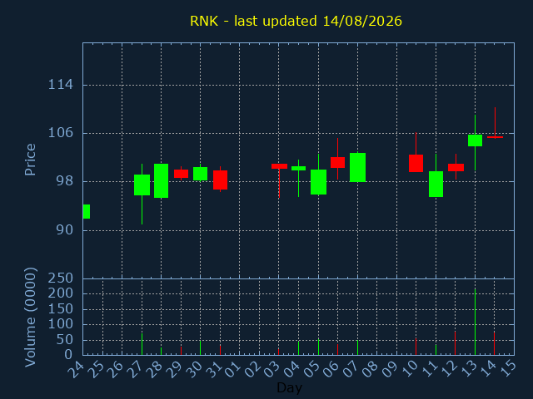Viewport: 533px width, 399px height.
Task: Click the green candlestick for day 07
Action: (357, 167)
